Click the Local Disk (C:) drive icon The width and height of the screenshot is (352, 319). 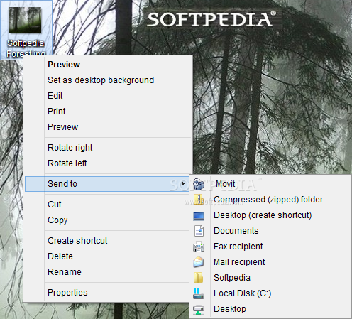click(x=199, y=293)
